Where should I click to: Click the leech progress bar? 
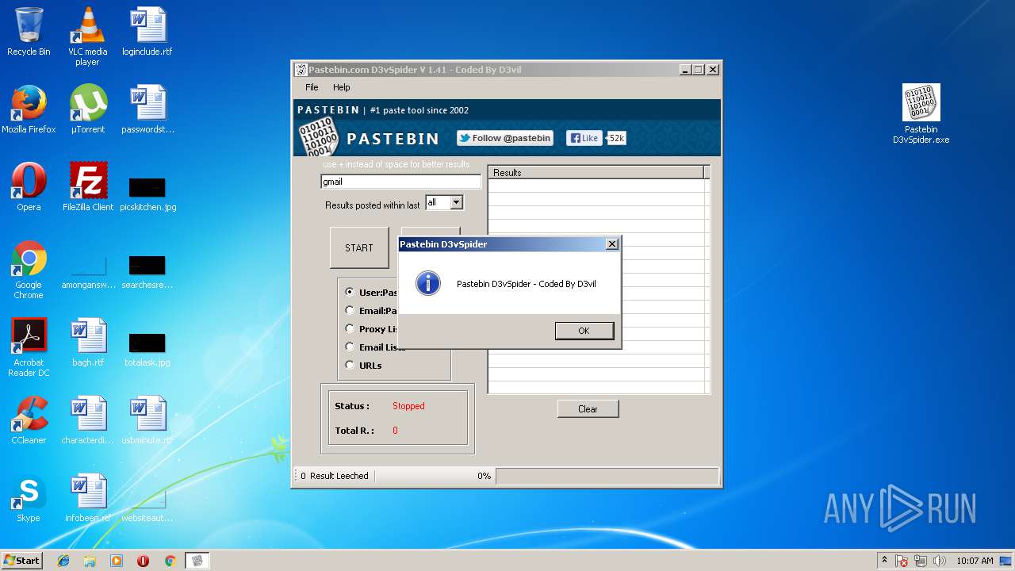point(607,476)
